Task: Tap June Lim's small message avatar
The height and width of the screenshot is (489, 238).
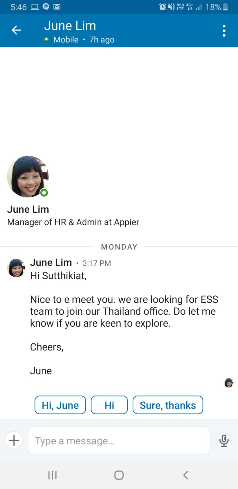Action: 16,268
